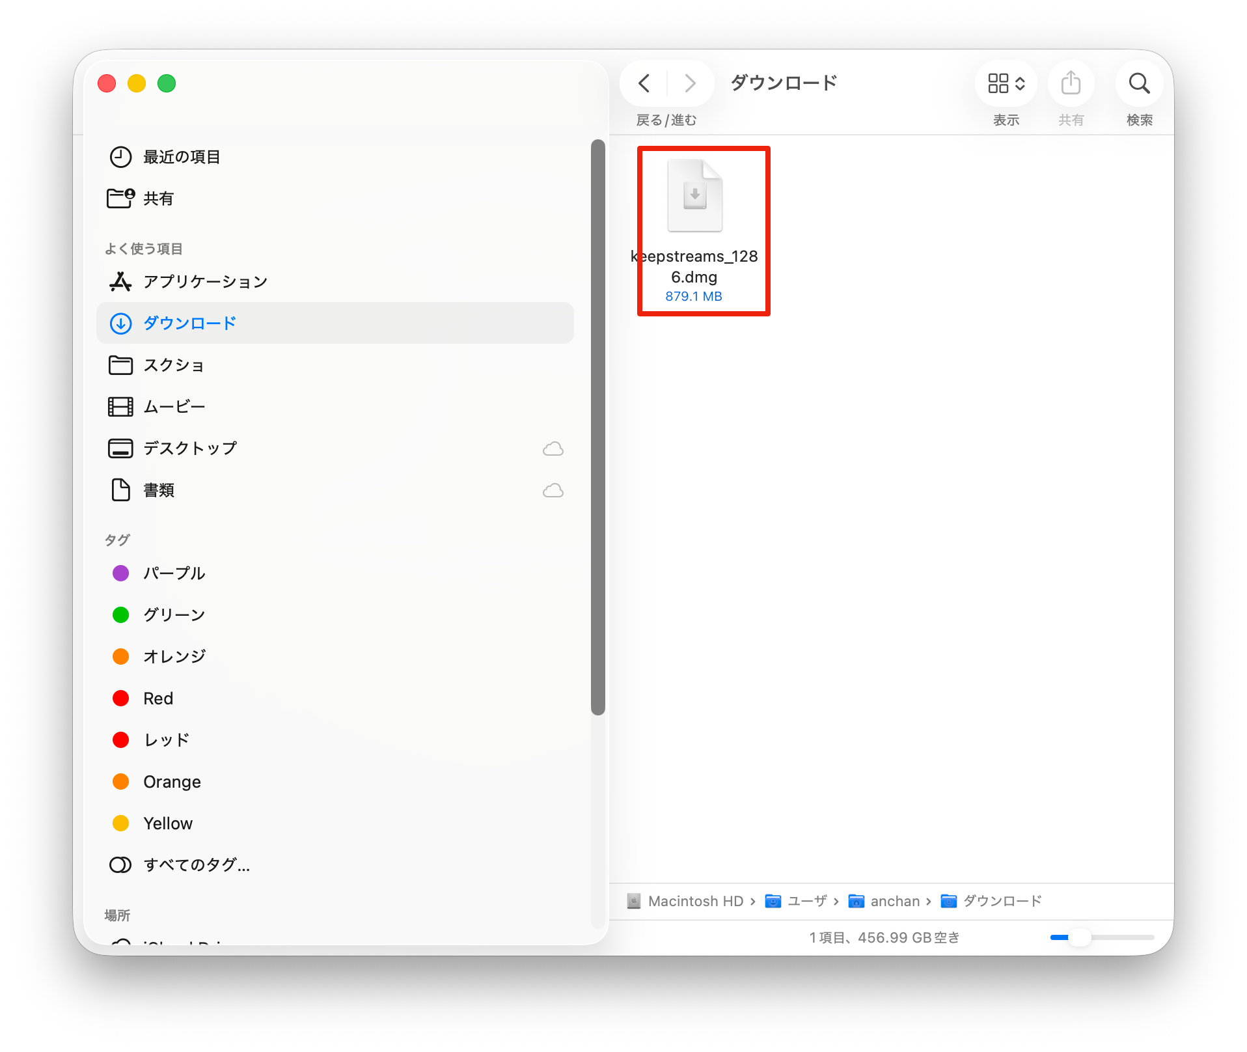Select the keepstreams_1286.dmg file
This screenshot has height=1052, width=1247.
click(695, 197)
